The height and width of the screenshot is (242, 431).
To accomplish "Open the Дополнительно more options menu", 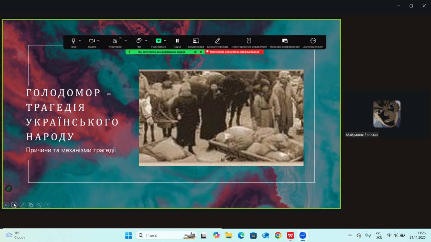I will [313, 41].
